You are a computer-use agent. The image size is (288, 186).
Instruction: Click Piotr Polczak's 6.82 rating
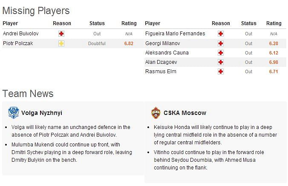click(x=129, y=43)
